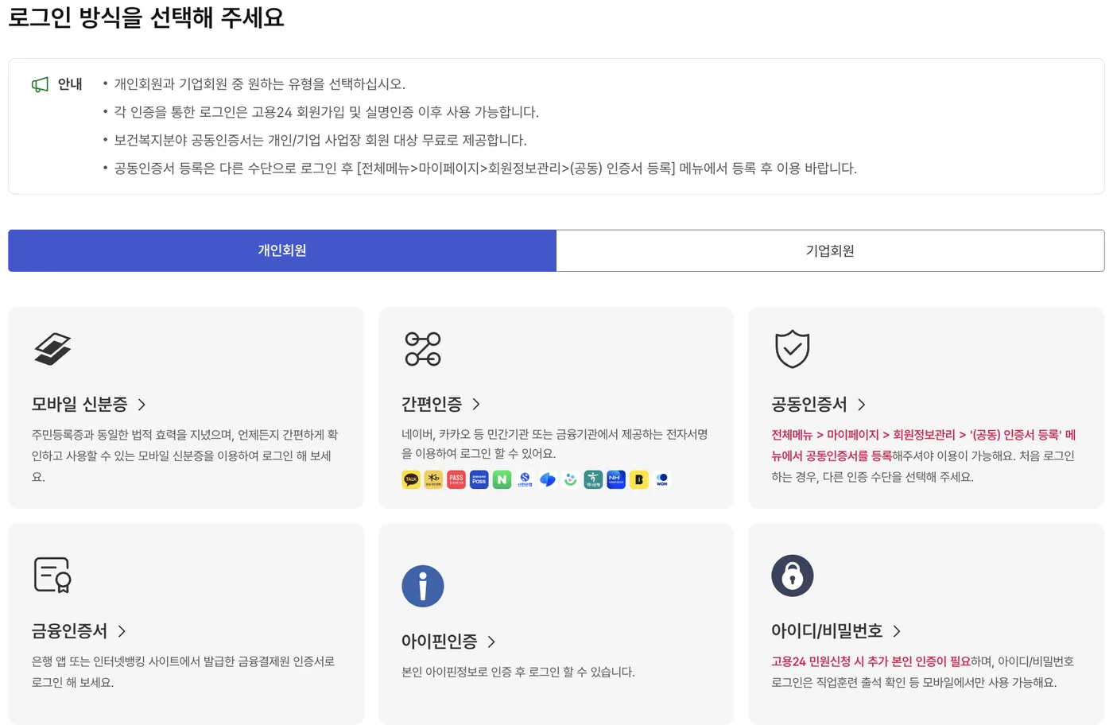Click the chevron after 아이디/비밀번호
1113x725 pixels.
(897, 632)
